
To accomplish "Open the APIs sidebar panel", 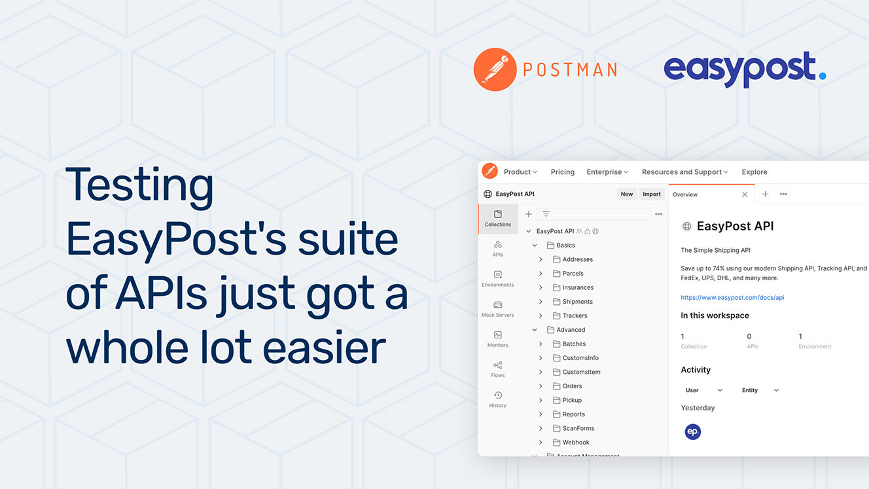I will tap(498, 249).
